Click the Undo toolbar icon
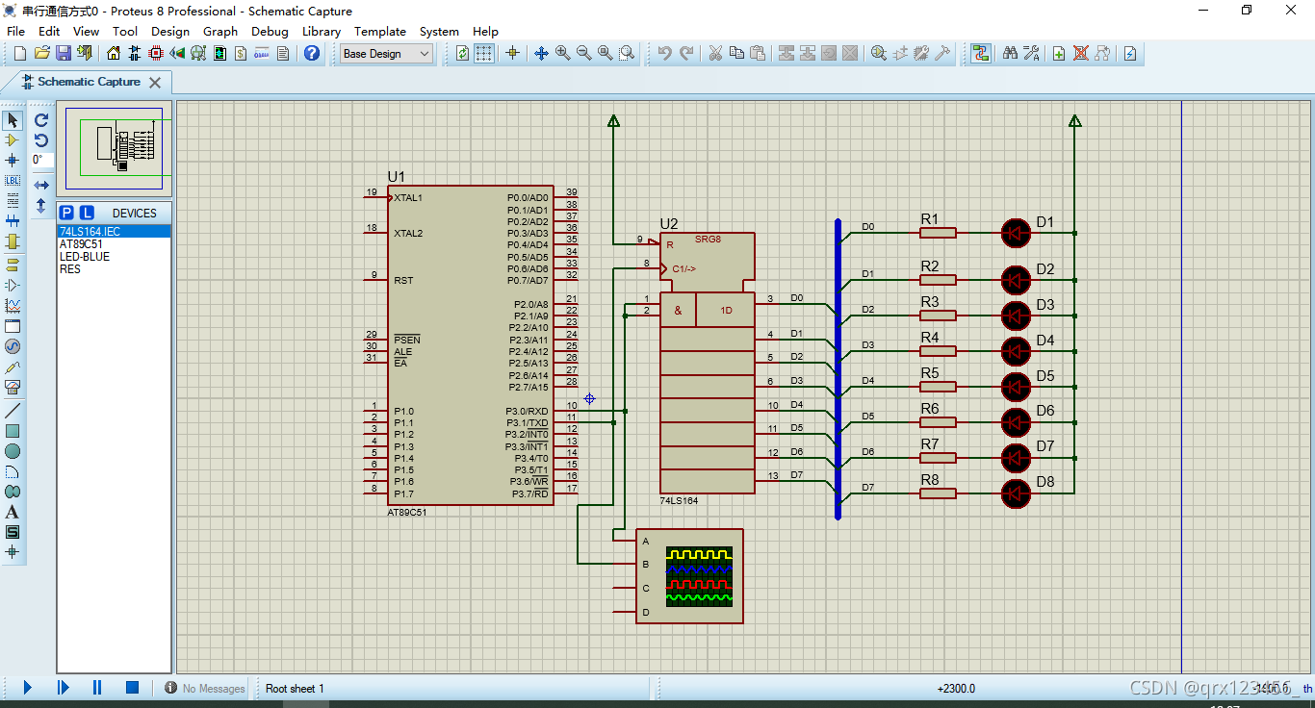 (664, 53)
